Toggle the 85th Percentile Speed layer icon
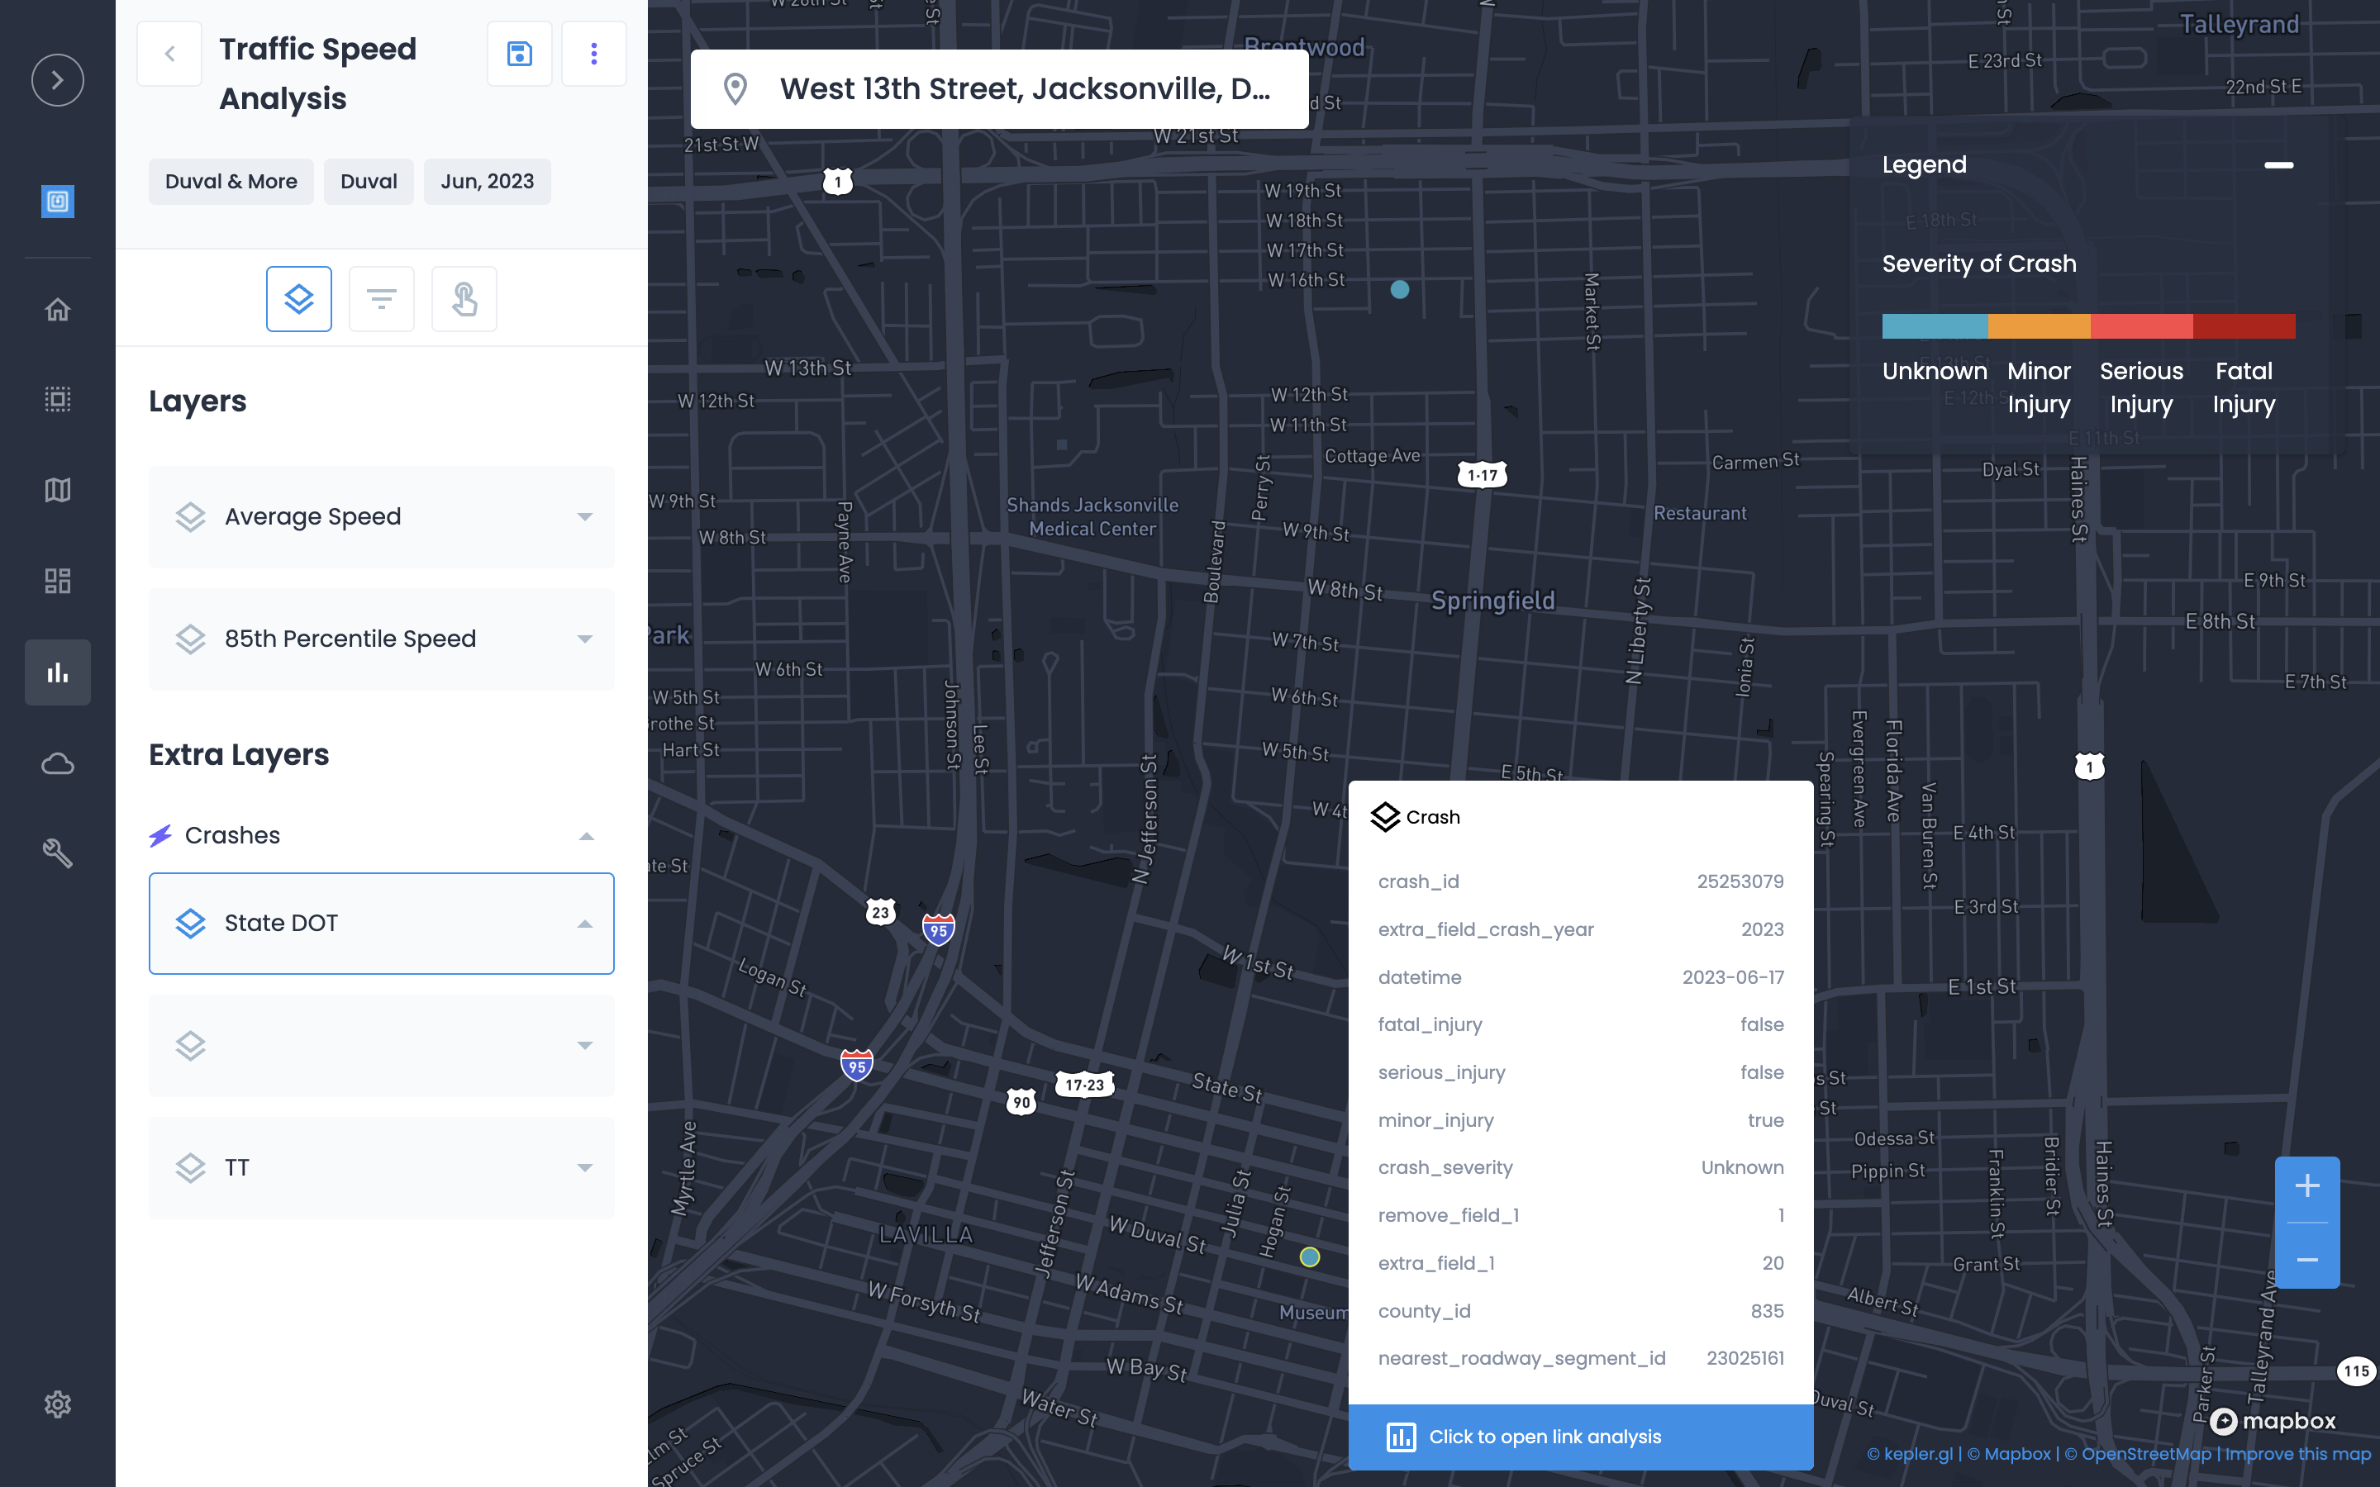The image size is (2380, 1487). pyautogui.click(x=191, y=639)
